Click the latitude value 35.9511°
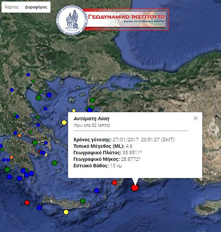221x232 pixels. click(x=132, y=152)
